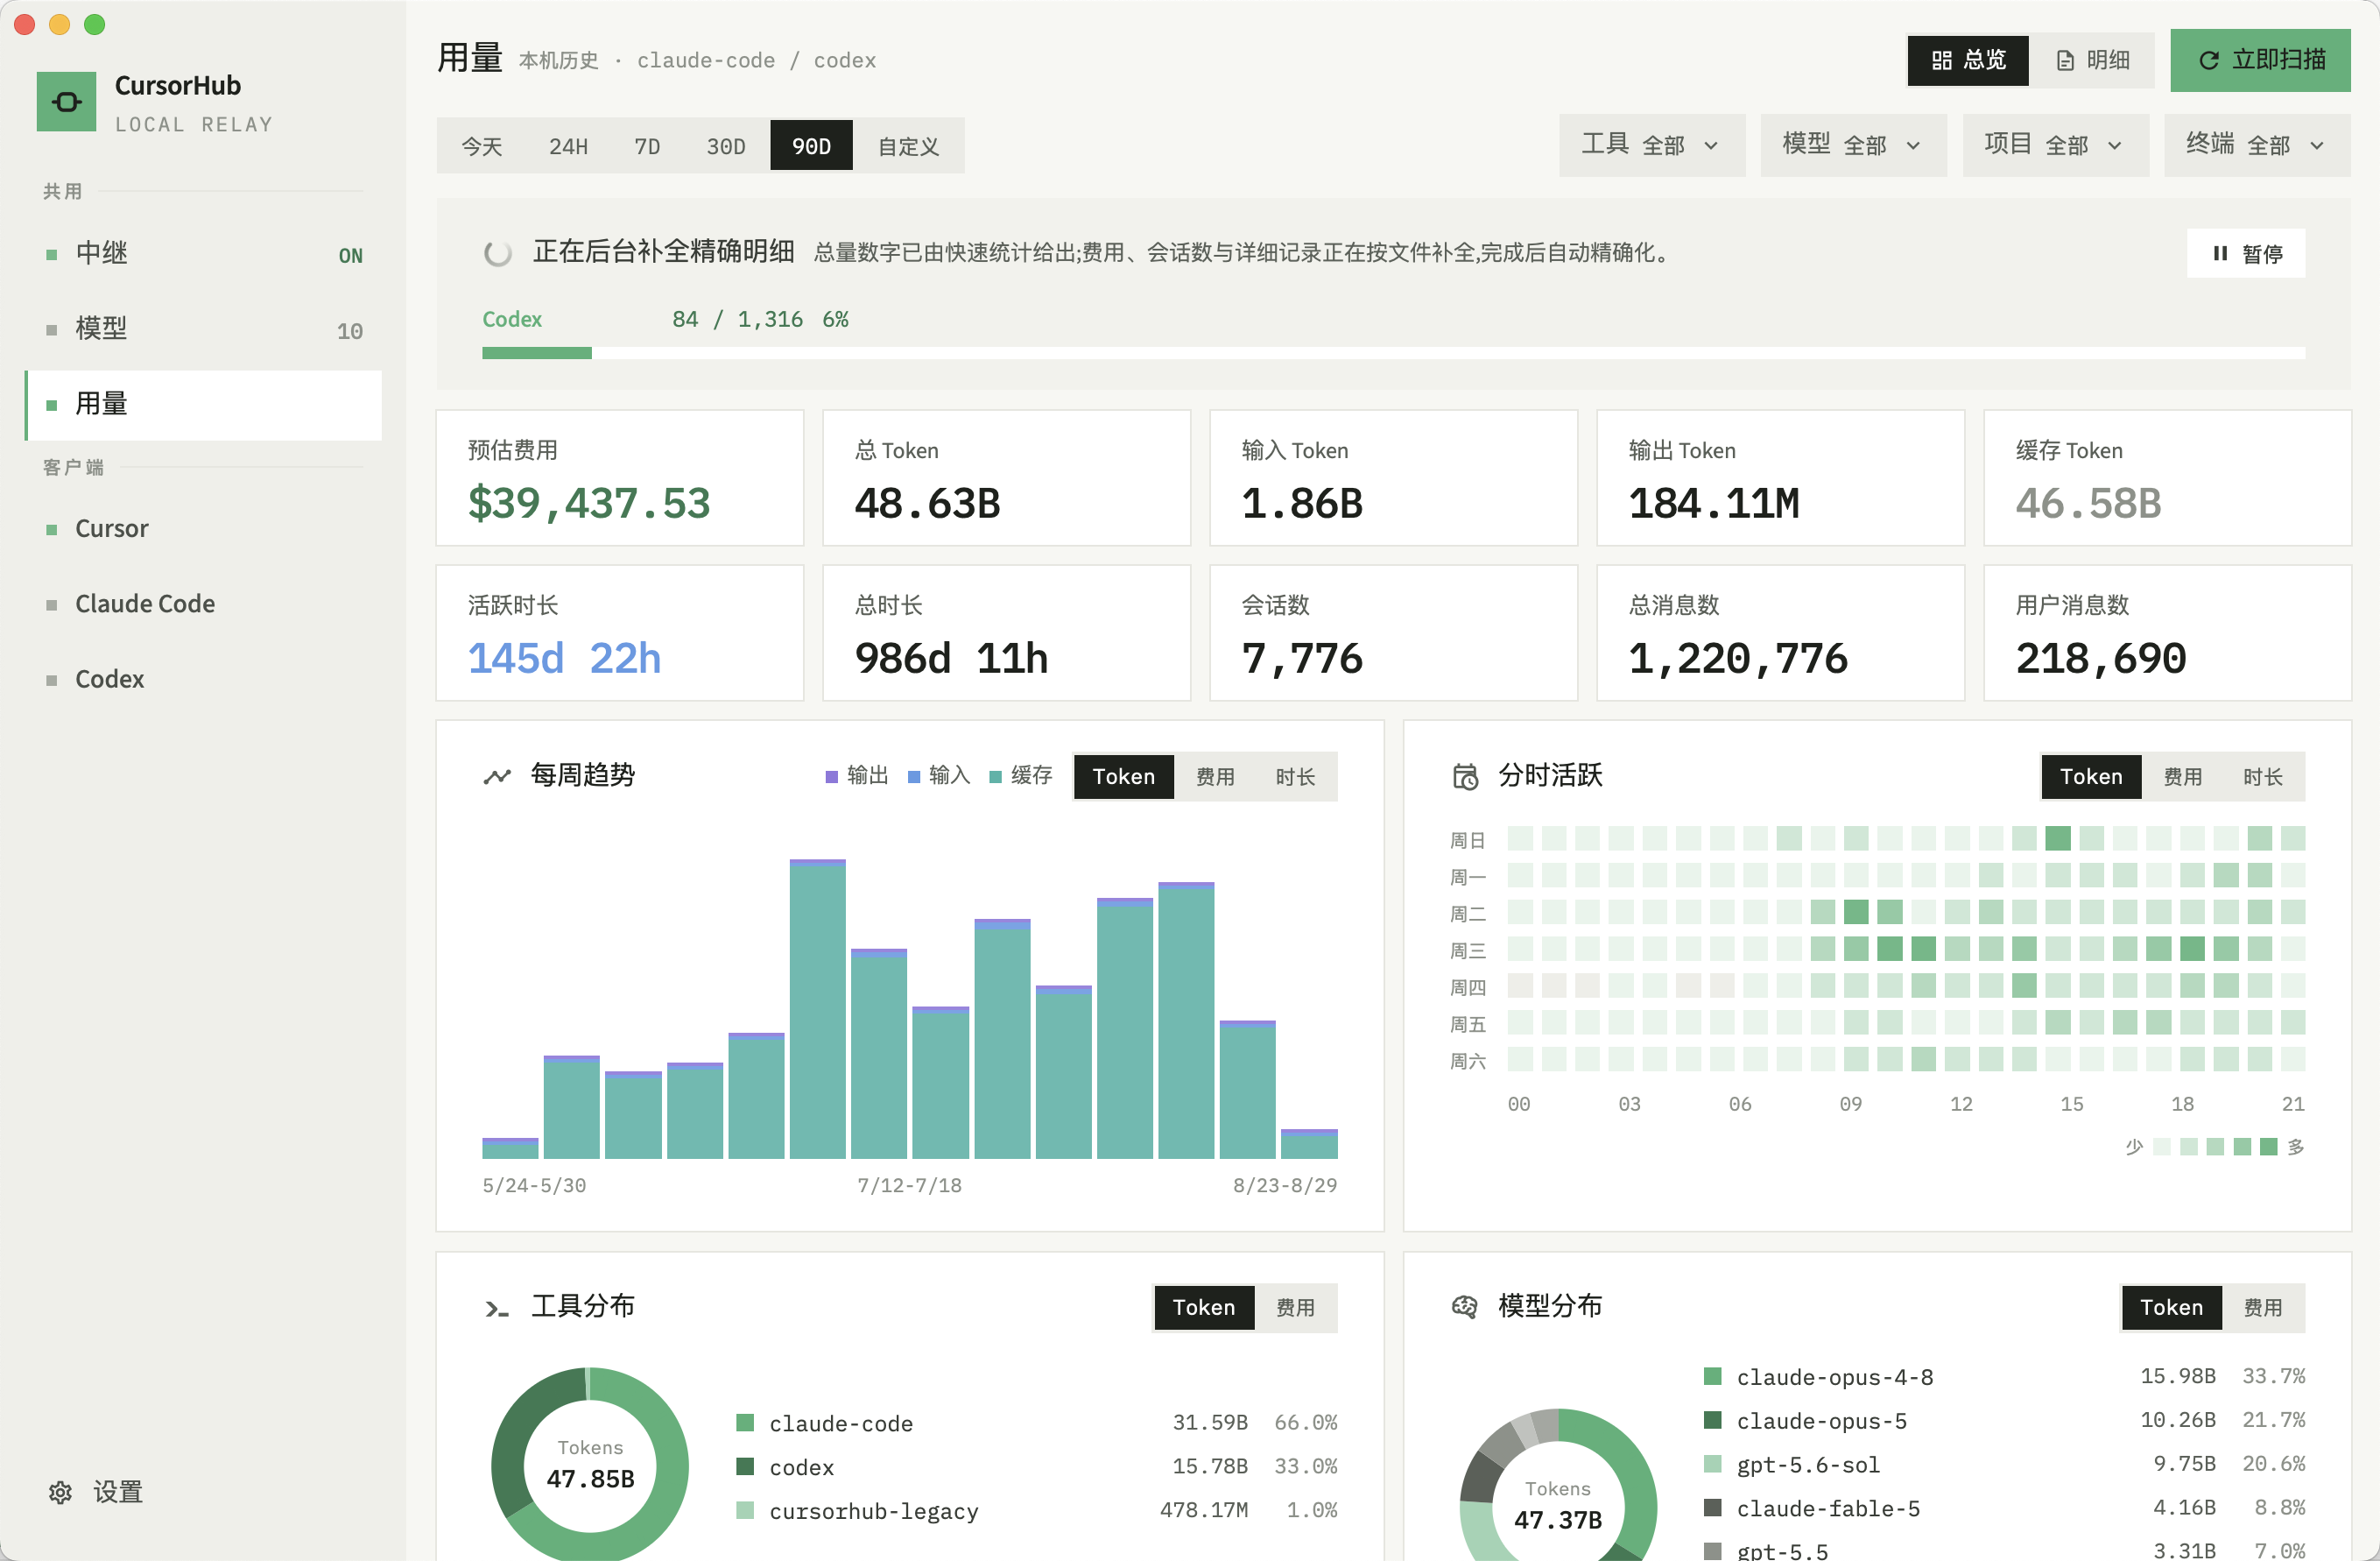Select the 30D time range tab
This screenshot has height=1561, width=2380.
pyautogui.click(x=726, y=146)
